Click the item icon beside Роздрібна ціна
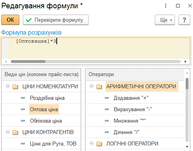Image resolution: width=193 pixels, height=151 pixels. [x=23, y=98]
